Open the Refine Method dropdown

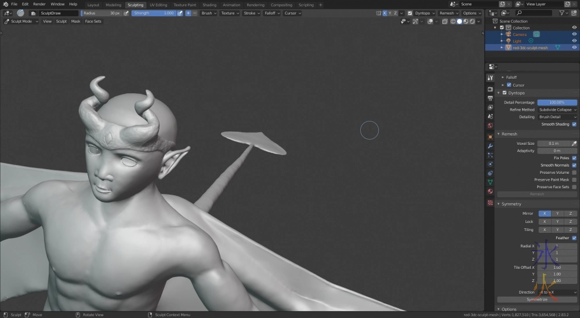[557, 109]
